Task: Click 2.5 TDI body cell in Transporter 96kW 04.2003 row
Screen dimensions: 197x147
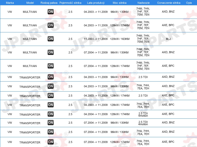Action: [143, 77]
